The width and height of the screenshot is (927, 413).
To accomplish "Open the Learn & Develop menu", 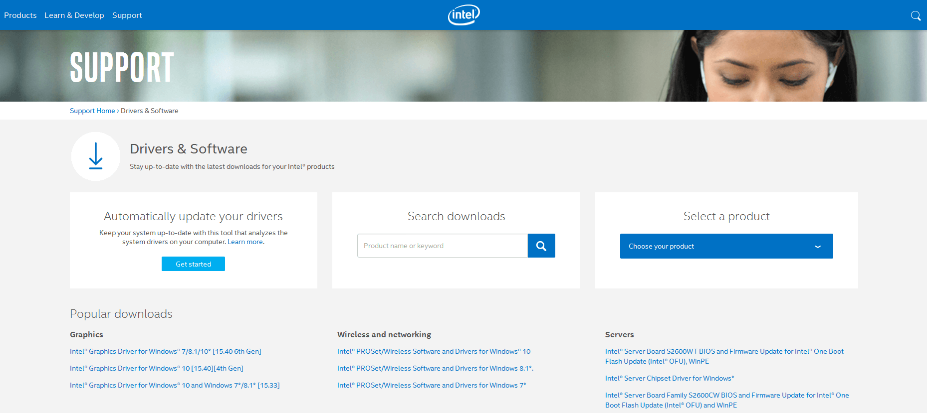I will 74,15.
